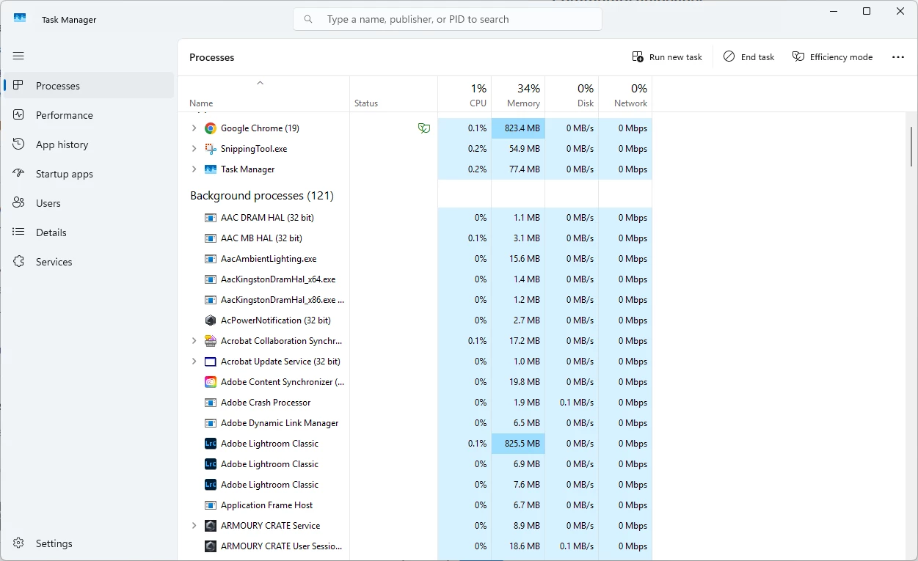Expand Acrobat Update Service (32 bit)
Image resolution: width=918 pixels, height=561 pixels.
(194, 362)
